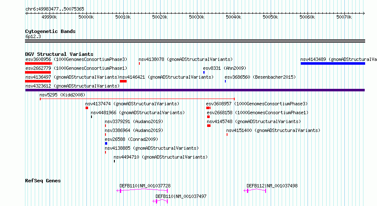The image size is (377, 206).
Task: Click the esv3608957 variant label
Action: [x=257, y=104]
